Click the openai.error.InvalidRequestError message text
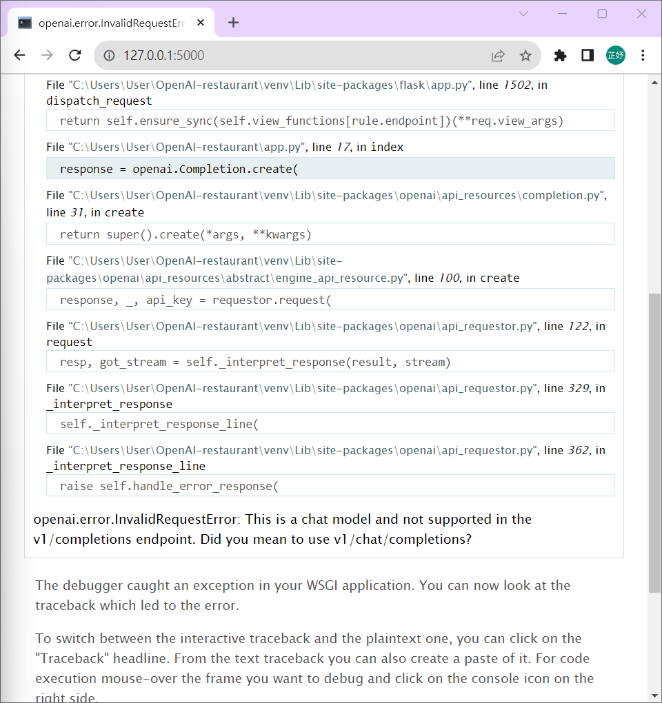Viewport: 662px width, 703px height. (x=283, y=529)
